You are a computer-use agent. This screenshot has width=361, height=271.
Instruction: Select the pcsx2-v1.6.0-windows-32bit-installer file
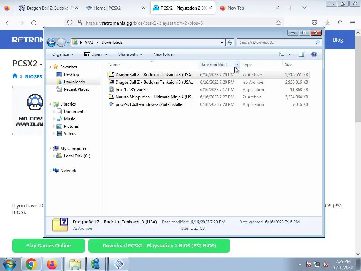tap(208, 104)
